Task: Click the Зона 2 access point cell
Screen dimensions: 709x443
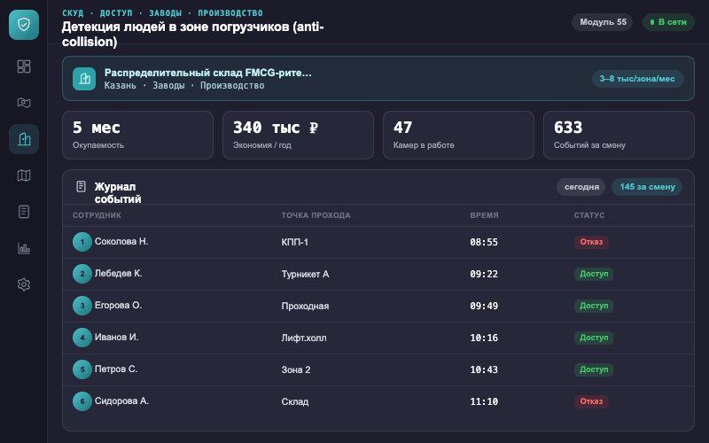Action: pos(296,369)
